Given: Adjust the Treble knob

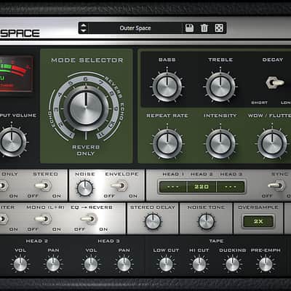Looking at the screenshot, I should 220,87.
